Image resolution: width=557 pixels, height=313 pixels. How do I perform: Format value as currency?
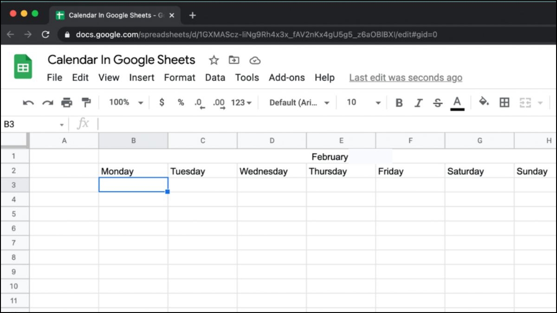tap(161, 102)
